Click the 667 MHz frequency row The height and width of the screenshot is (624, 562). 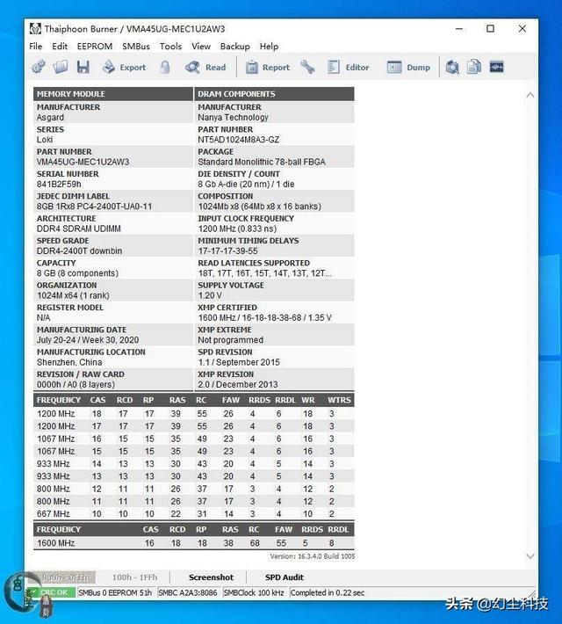coord(194,514)
